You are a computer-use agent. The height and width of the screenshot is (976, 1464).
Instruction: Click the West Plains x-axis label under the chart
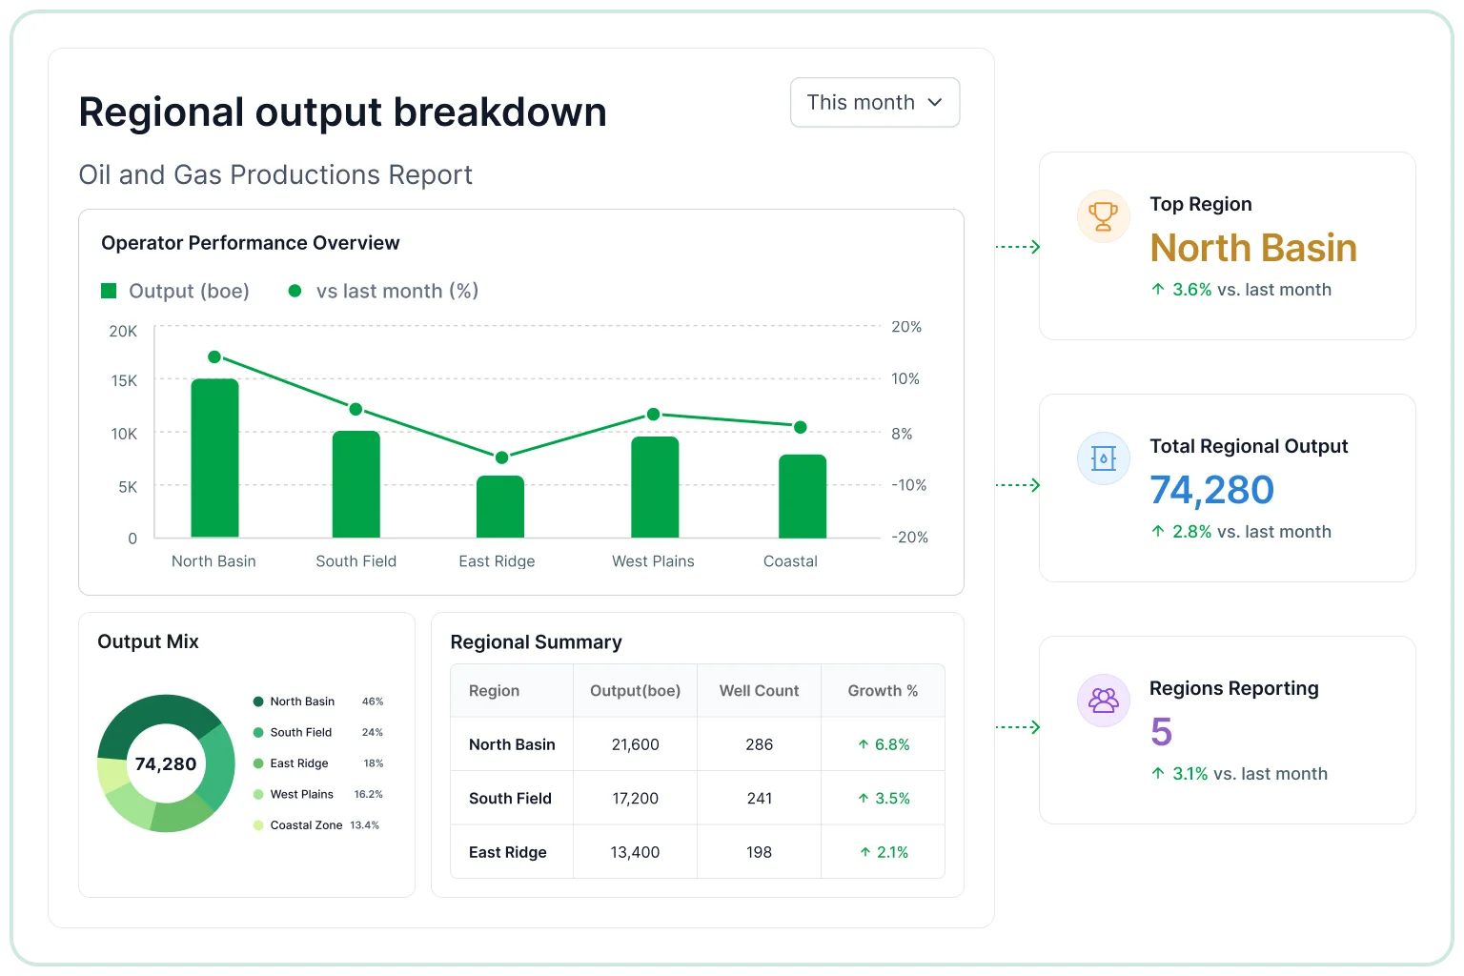[x=653, y=561]
